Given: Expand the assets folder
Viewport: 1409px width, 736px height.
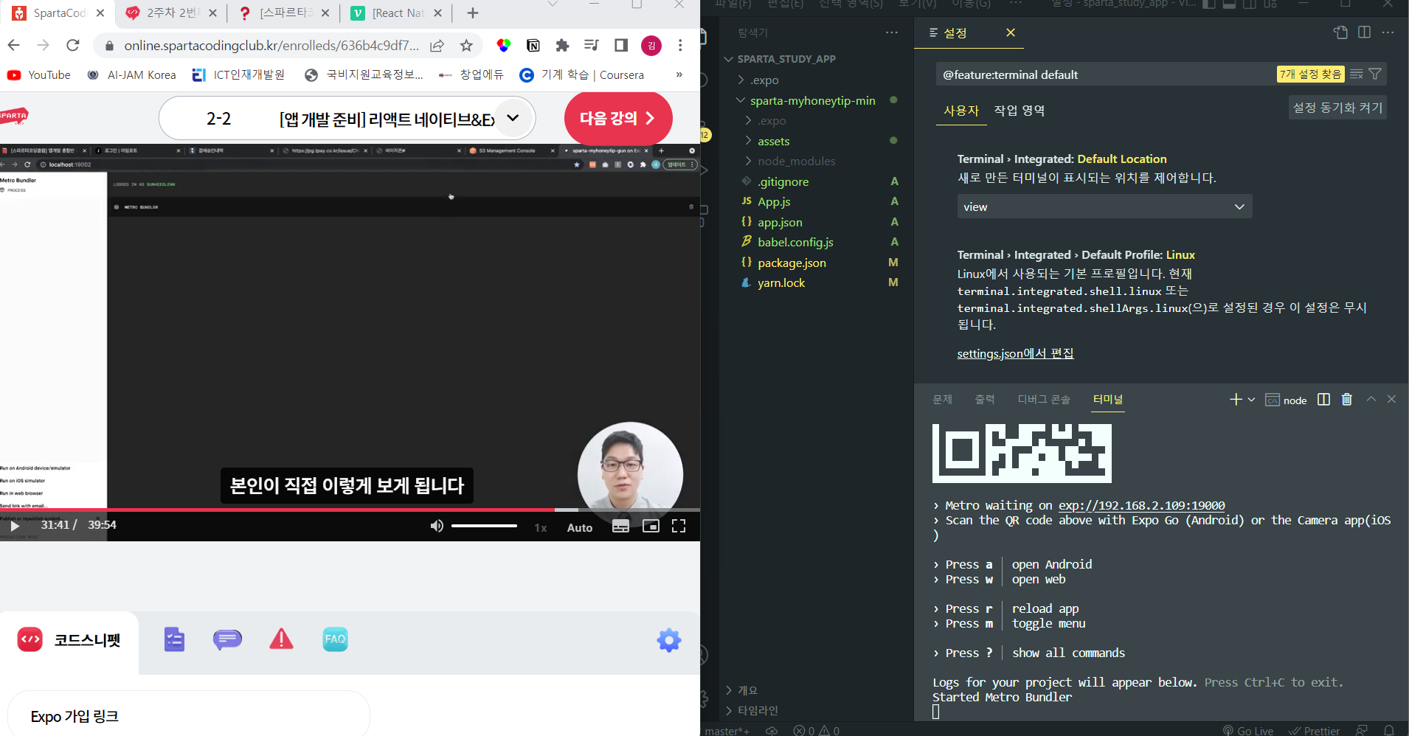Looking at the screenshot, I should [x=773, y=141].
